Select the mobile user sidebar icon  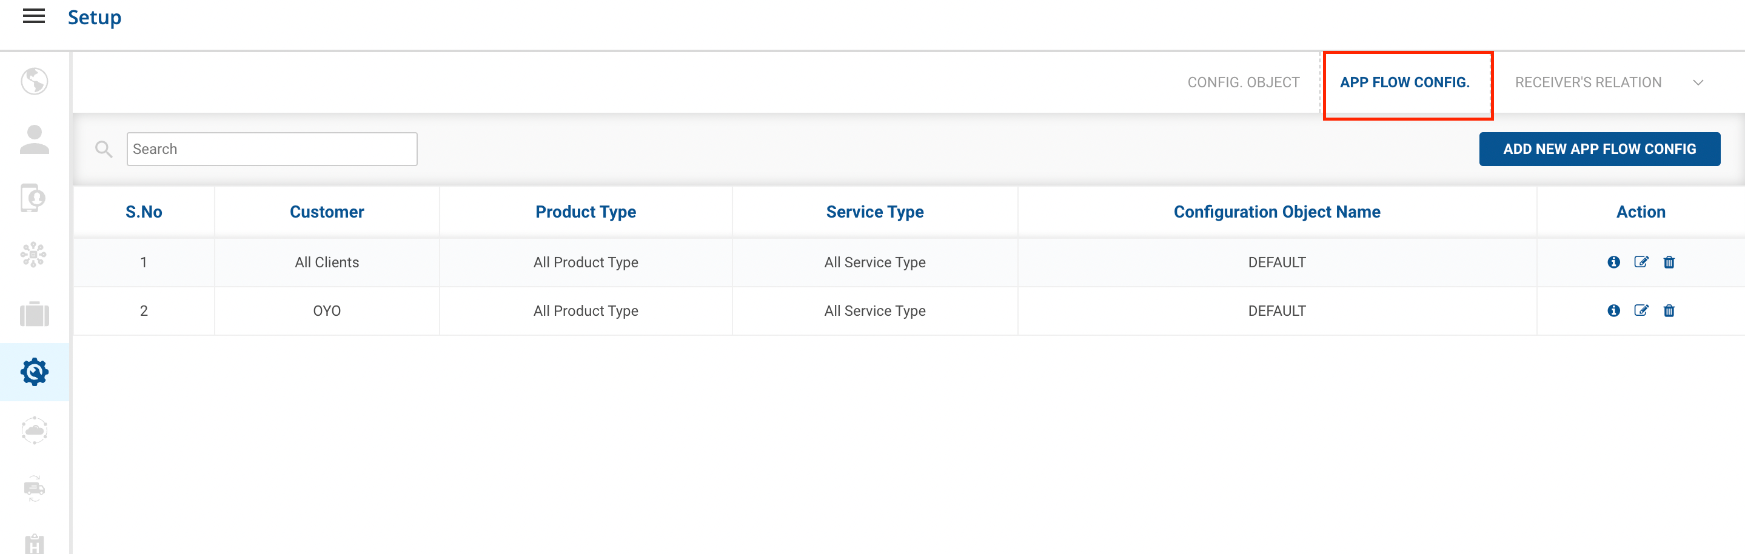pyautogui.click(x=34, y=198)
